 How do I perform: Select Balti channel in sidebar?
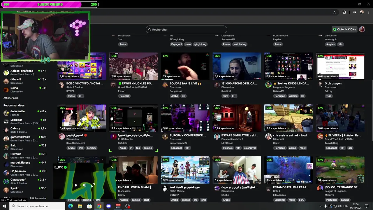[x=25, y=147]
